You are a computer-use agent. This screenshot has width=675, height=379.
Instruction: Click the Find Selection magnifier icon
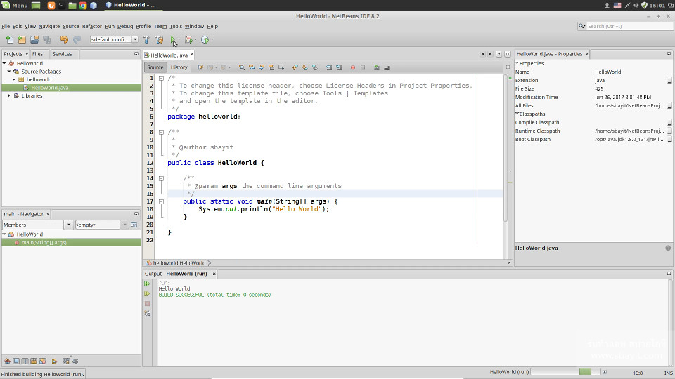coord(241,67)
